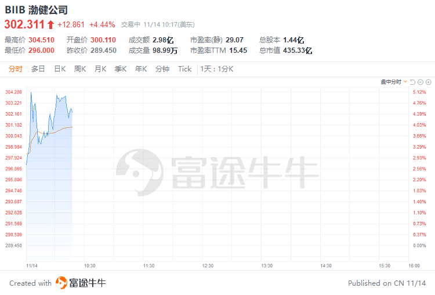
Task: Click y-axis label 289.450 at bottom
Action: coord(13,246)
